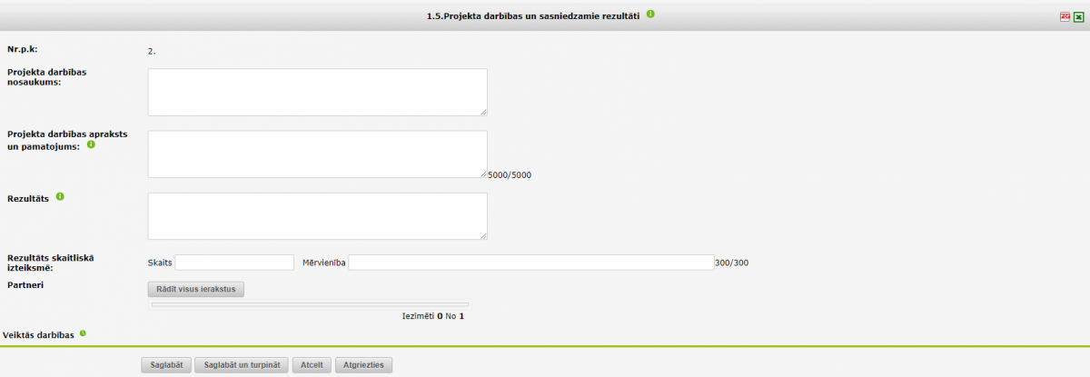The width and height of the screenshot is (1090, 377).
Task: Click resize handle of the description textarea
Action: click(483, 174)
